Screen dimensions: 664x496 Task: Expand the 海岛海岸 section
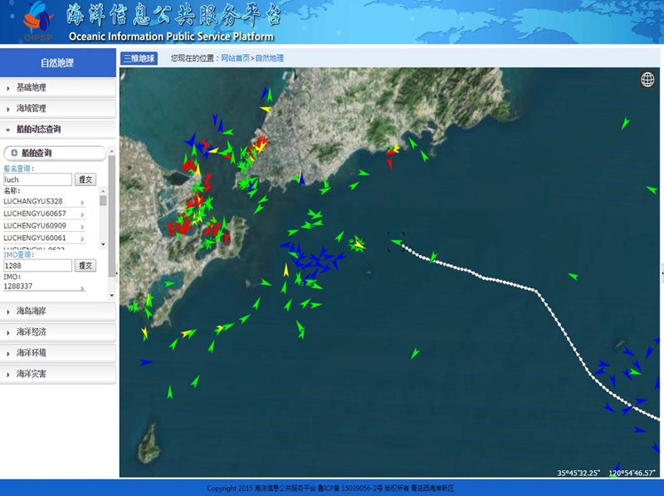click(57, 312)
